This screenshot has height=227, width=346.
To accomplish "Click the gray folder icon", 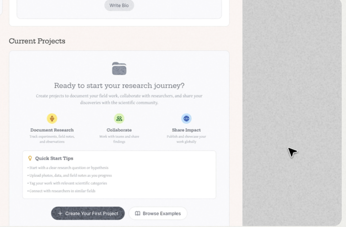I will (x=119, y=68).
